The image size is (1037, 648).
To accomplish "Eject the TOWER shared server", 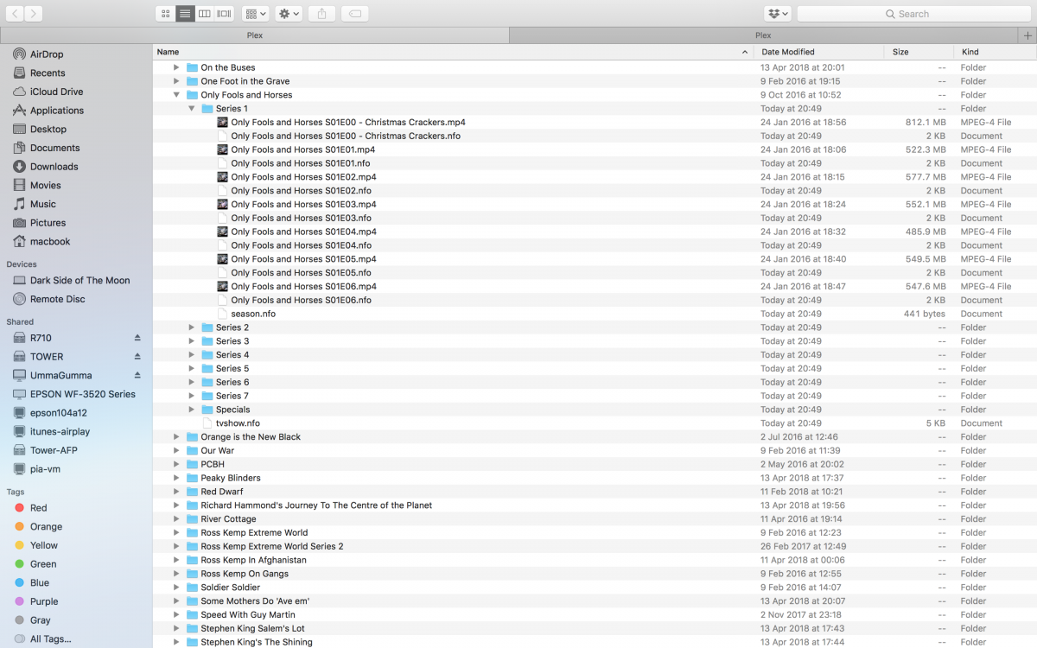I will pyautogui.click(x=137, y=357).
